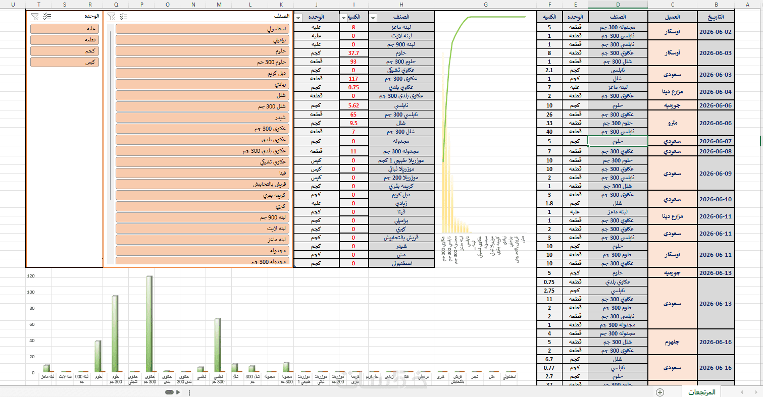Select شيدر slicer item
The image size is (763, 397).
pos(202,118)
